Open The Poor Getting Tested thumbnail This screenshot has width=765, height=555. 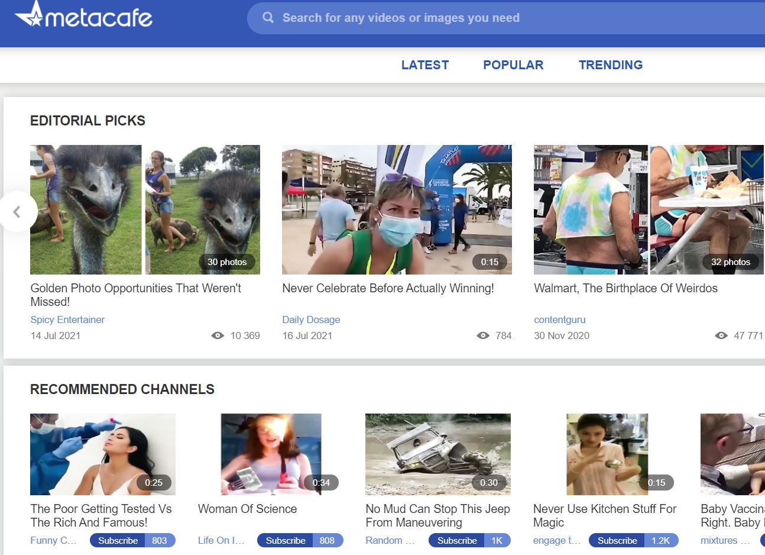pyautogui.click(x=103, y=454)
